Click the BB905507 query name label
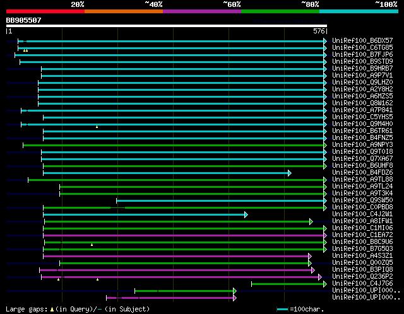 coord(24,20)
